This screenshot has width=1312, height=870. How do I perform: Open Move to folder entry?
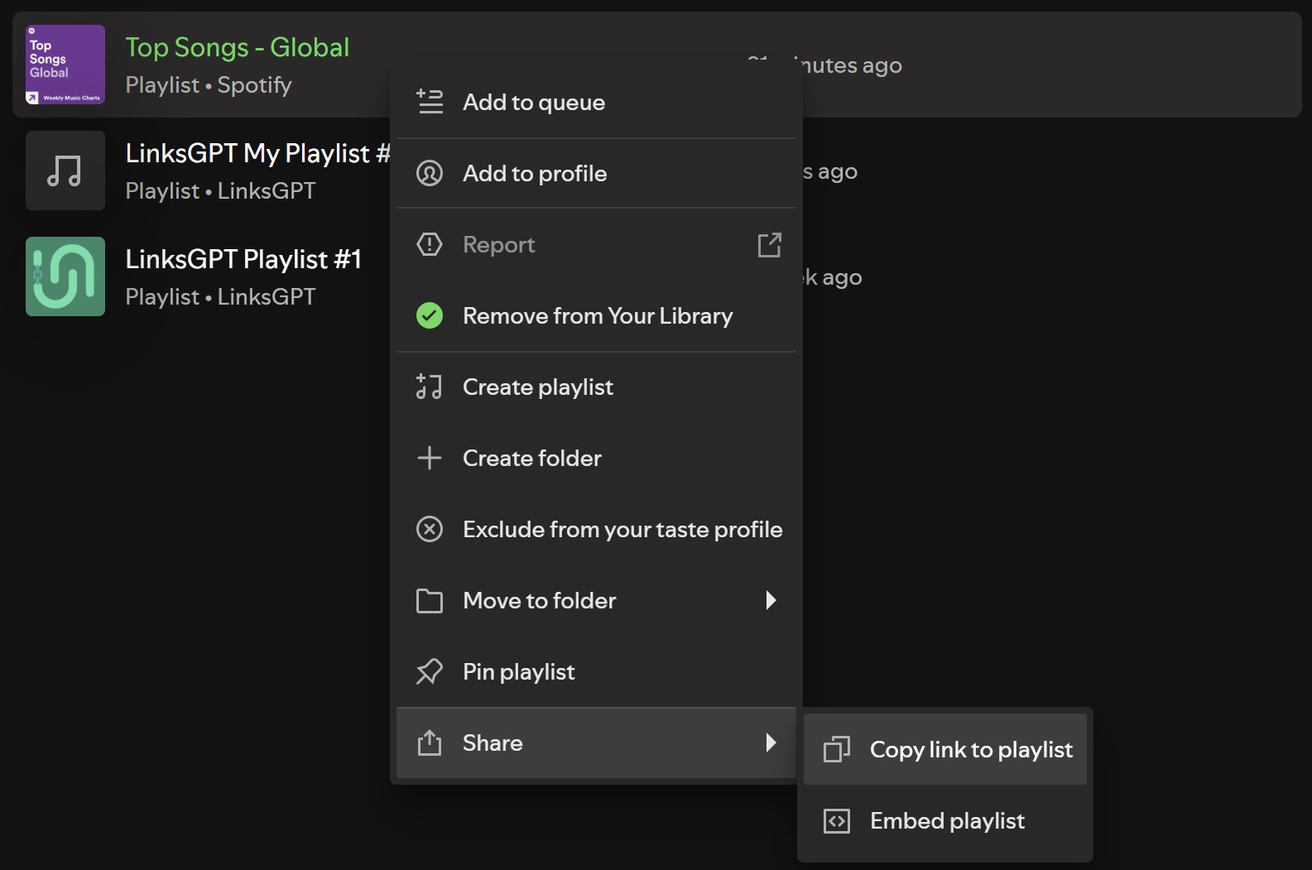point(596,600)
